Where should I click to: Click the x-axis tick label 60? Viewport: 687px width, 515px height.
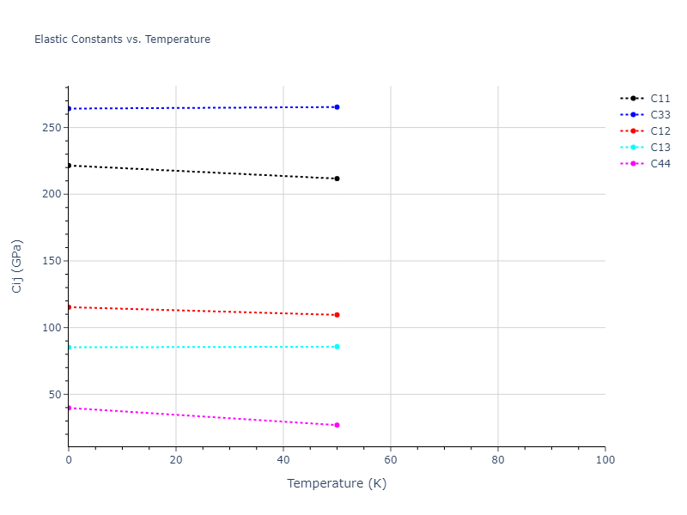pyautogui.click(x=390, y=461)
